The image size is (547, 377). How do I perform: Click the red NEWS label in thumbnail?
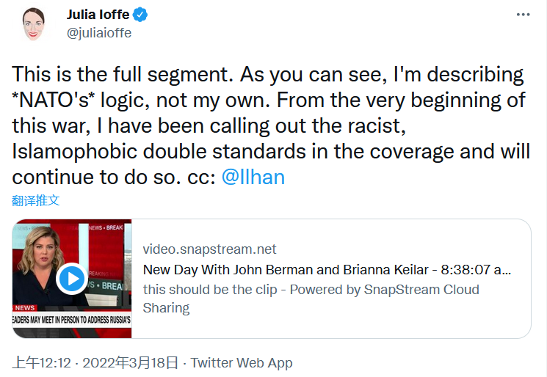(26, 308)
